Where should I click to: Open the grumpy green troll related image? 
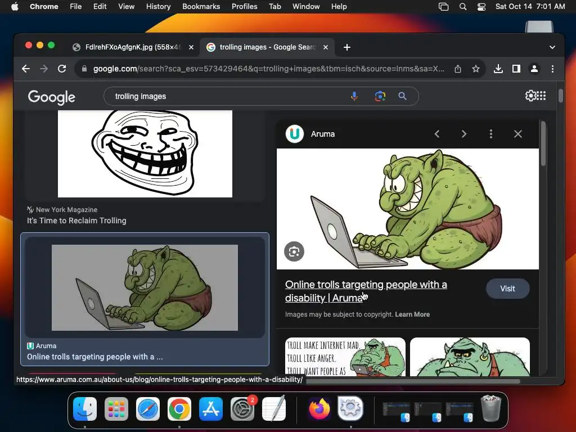click(x=470, y=357)
